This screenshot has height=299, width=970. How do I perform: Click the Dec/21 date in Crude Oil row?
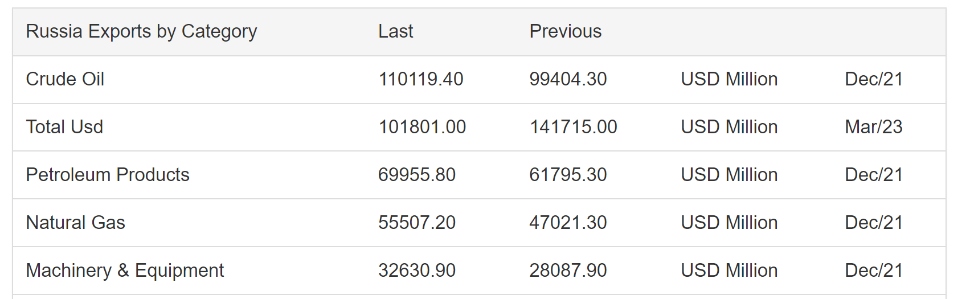(x=873, y=79)
